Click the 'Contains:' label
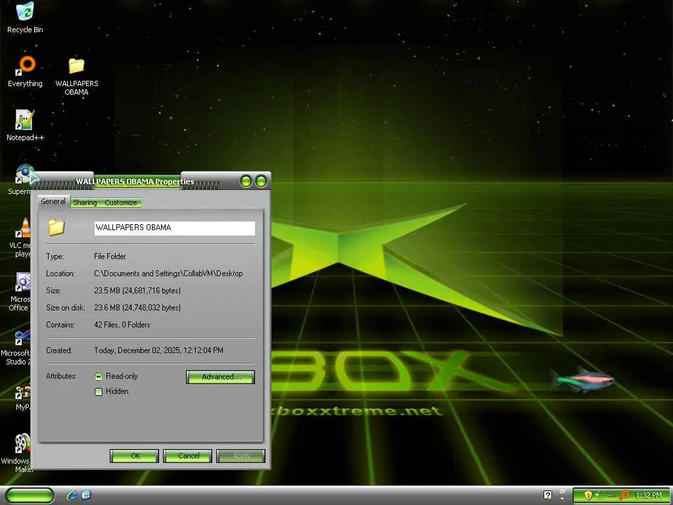The image size is (673, 505). 60,325
